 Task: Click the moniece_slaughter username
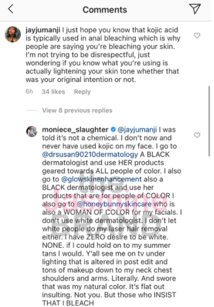75,129
